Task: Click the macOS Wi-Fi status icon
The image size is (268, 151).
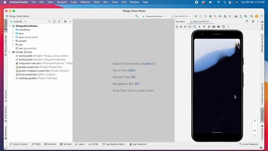Action: [x=219, y=2]
